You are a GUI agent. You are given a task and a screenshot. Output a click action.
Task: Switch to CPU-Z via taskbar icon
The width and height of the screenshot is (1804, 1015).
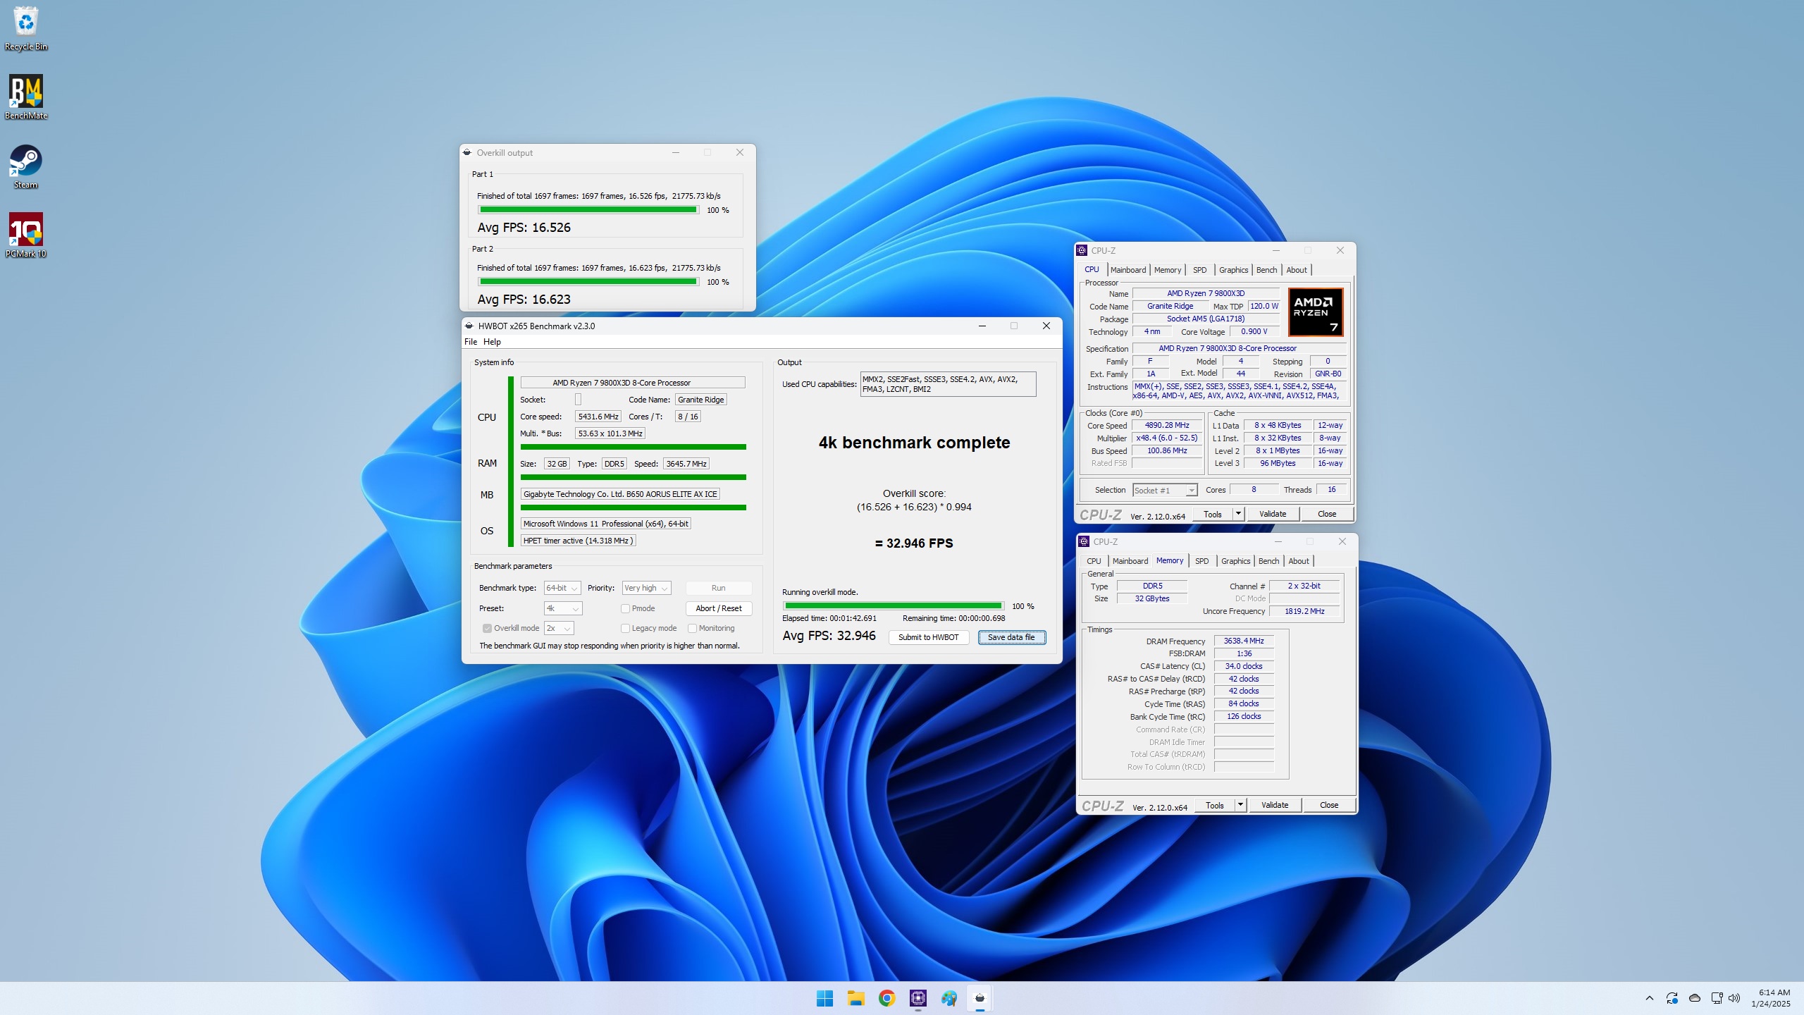[918, 998]
